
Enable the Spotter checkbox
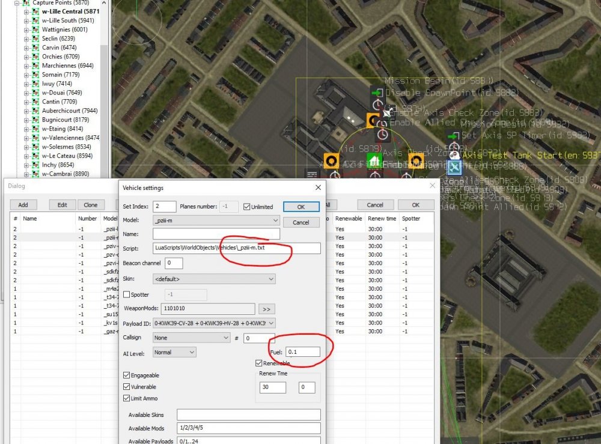[127, 294]
